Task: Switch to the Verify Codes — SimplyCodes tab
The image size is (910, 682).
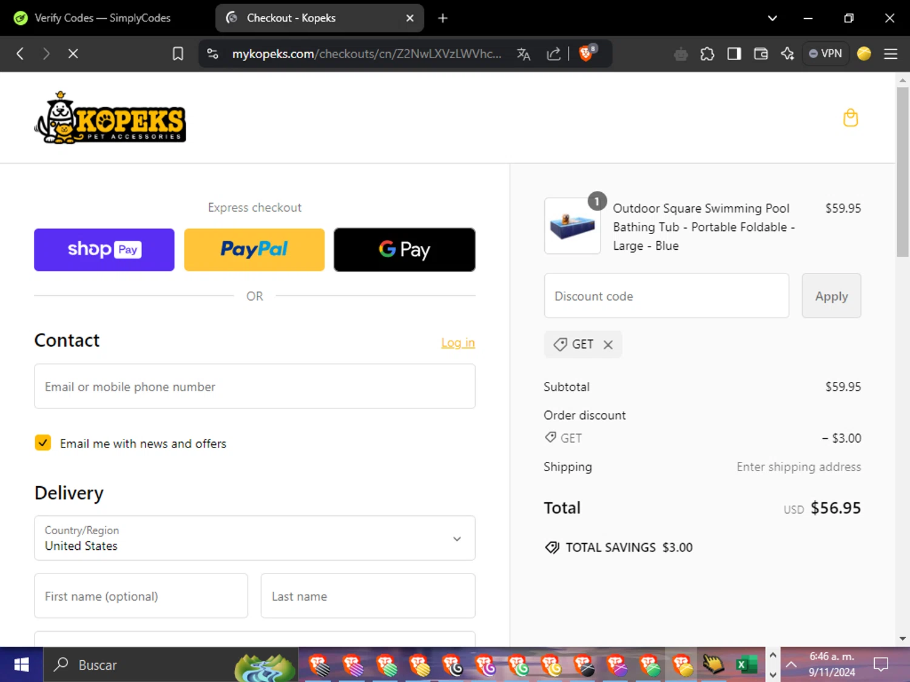Action: [103, 18]
